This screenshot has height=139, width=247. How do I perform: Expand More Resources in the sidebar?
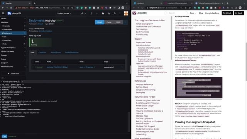[x=25, y=67]
